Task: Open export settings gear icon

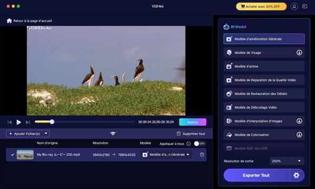Action: (x=297, y=175)
